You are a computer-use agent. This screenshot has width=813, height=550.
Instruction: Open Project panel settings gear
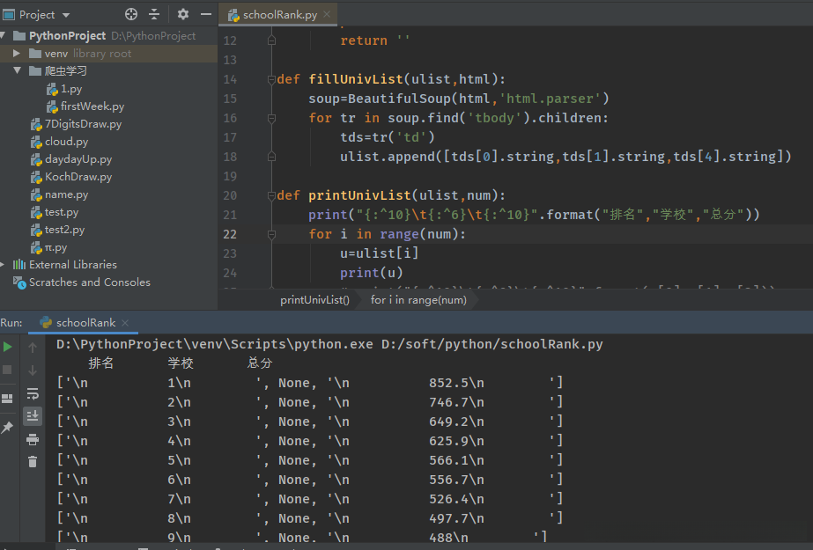coord(183,14)
